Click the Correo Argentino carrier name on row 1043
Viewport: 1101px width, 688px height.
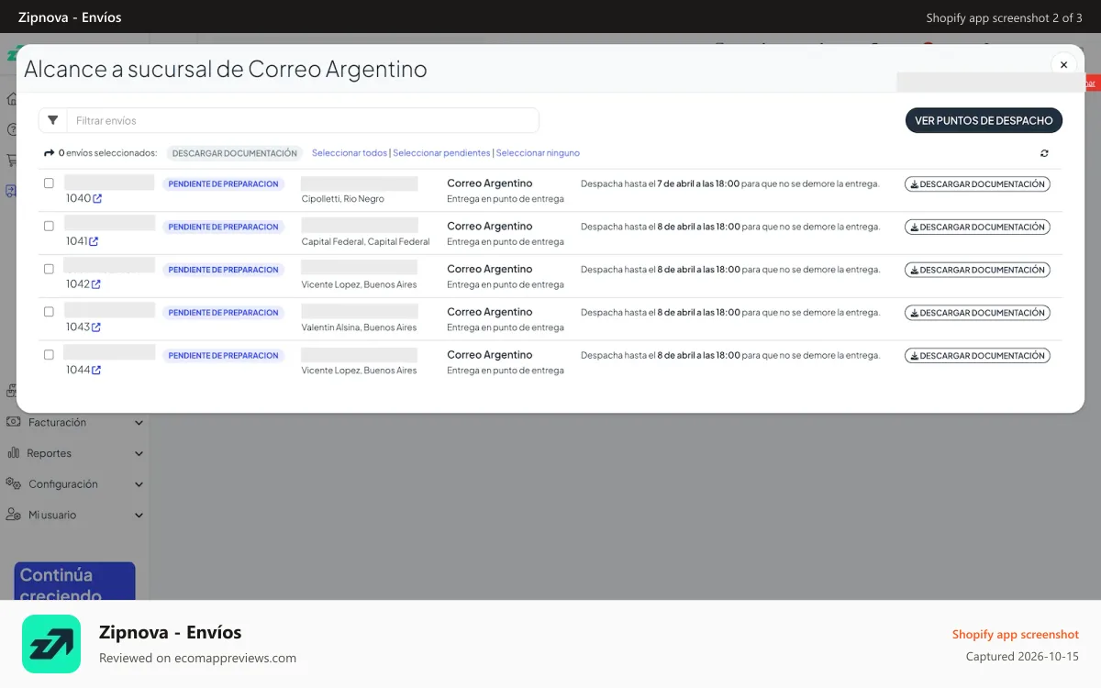click(x=490, y=312)
